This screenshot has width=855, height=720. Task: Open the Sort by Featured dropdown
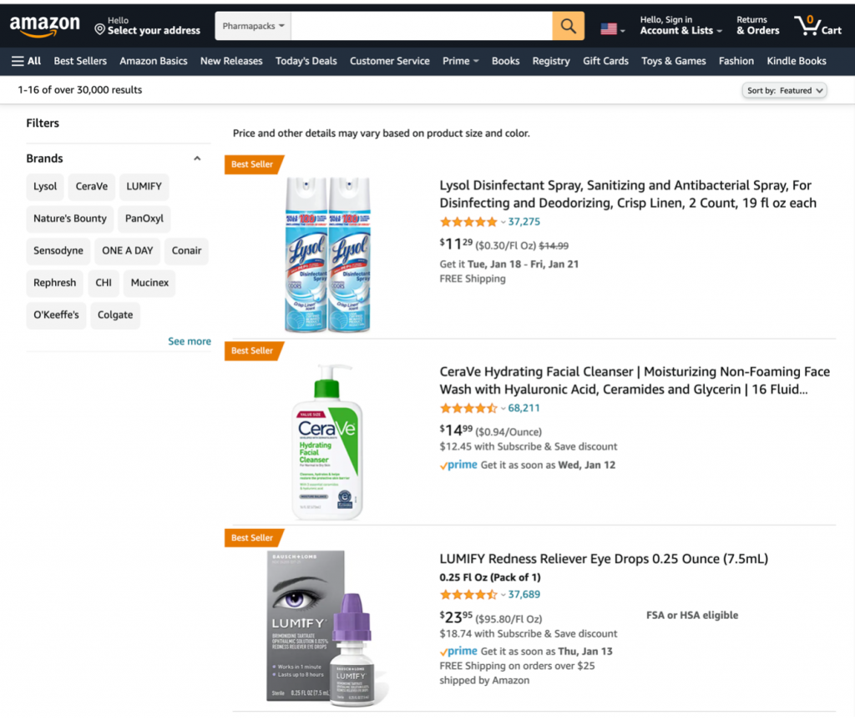(x=784, y=90)
